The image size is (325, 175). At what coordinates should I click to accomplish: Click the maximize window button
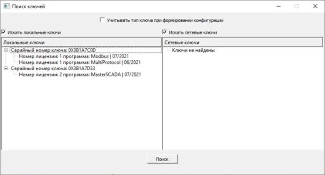coord(297,6)
